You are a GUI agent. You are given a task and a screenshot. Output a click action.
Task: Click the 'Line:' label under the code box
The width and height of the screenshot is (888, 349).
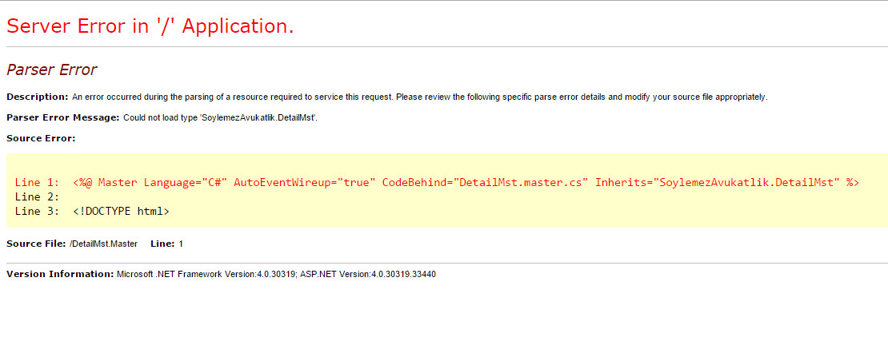coord(163,244)
